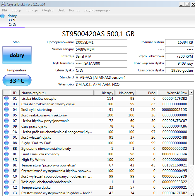Click the blue 'dobry' health status button
This screenshot has width=195, height=196.
pyautogui.click(x=17, y=55)
